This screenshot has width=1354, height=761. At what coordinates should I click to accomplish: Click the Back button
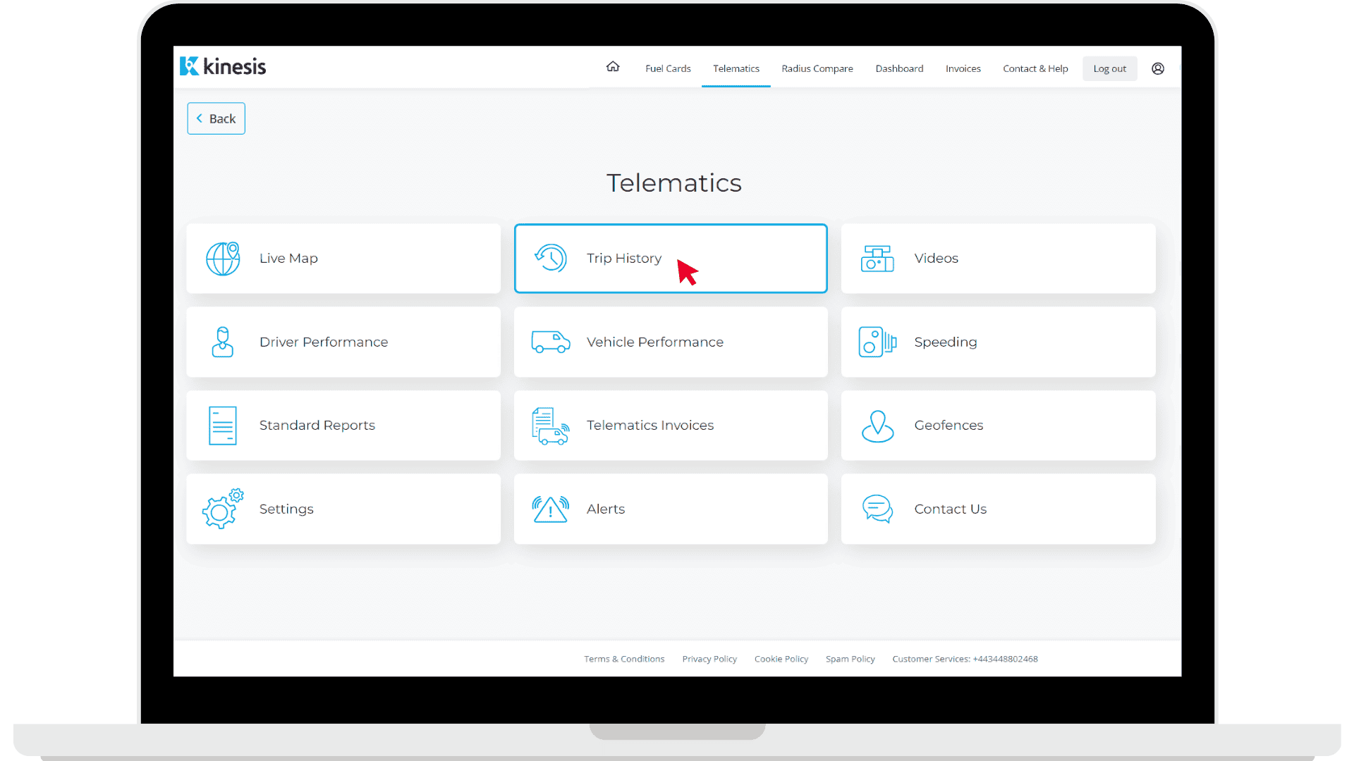[x=216, y=118]
